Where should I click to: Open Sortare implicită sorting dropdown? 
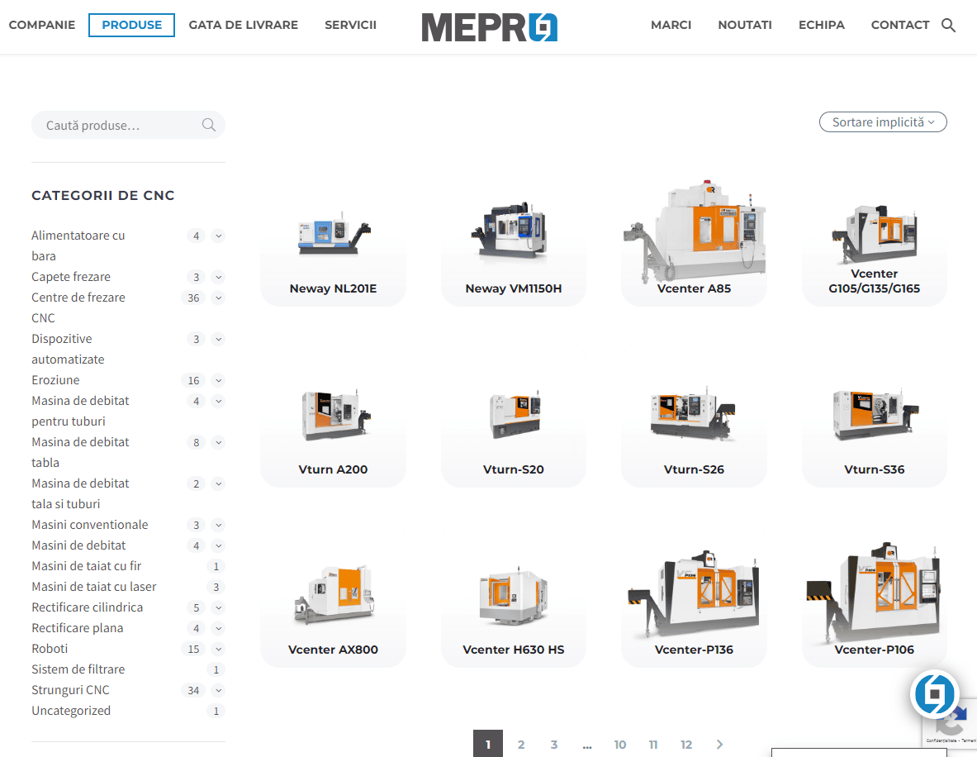tap(883, 122)
